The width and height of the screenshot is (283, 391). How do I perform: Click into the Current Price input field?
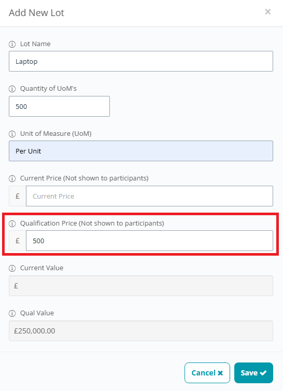coord(149,196)
